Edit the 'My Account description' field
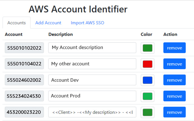This screenshot has width=194, height=121. 92,48
